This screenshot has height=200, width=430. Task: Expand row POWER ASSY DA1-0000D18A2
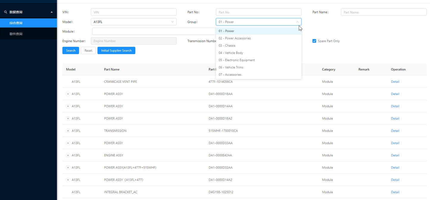pos(68,118)
